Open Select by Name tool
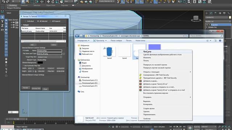This screenshot has height=130, width=232. pyautogui.click(x=28, y=1)
